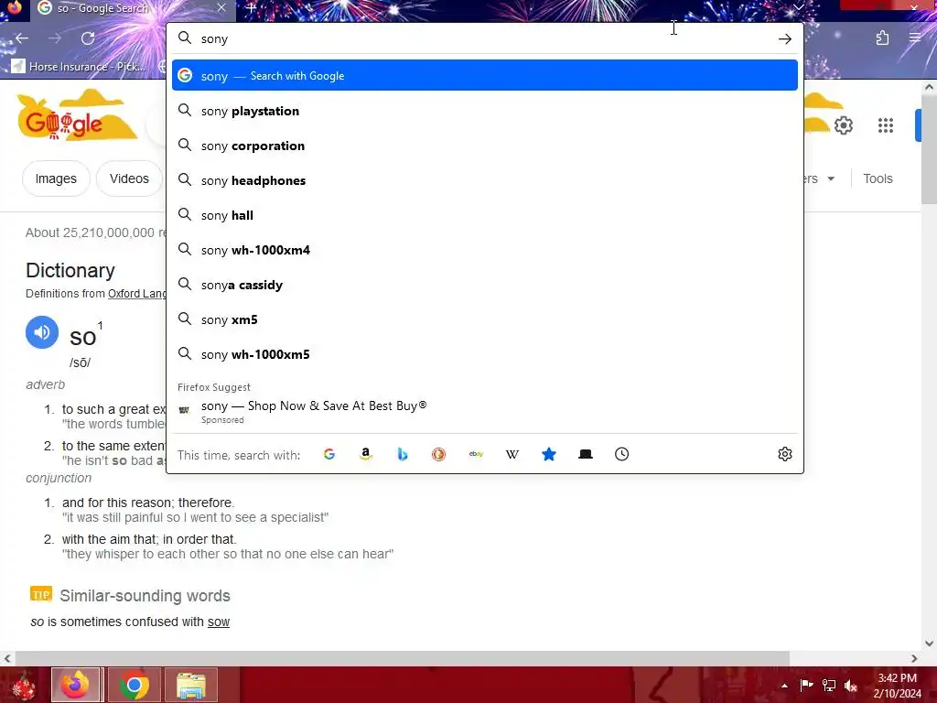Open Google quick settings gear

click(x=843, y=125)
